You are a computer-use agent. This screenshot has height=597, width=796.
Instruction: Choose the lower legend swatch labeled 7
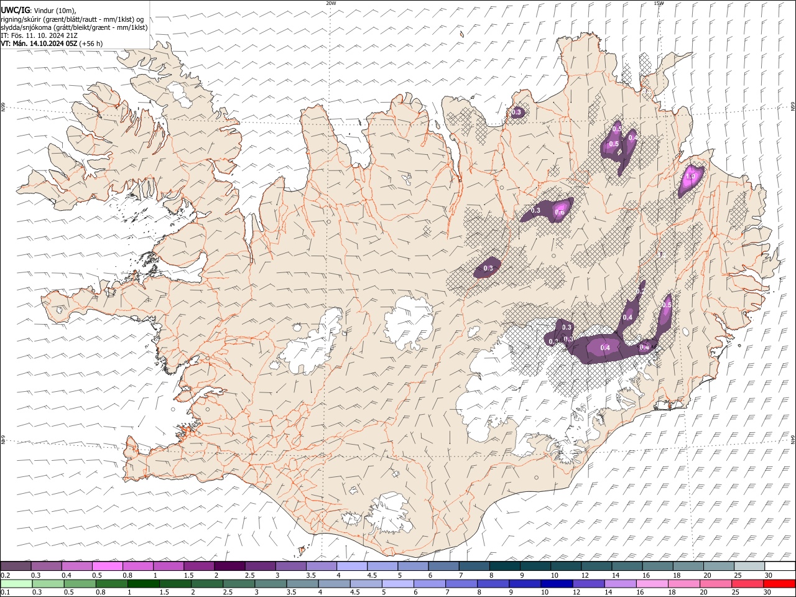click(x=460, y=583)
